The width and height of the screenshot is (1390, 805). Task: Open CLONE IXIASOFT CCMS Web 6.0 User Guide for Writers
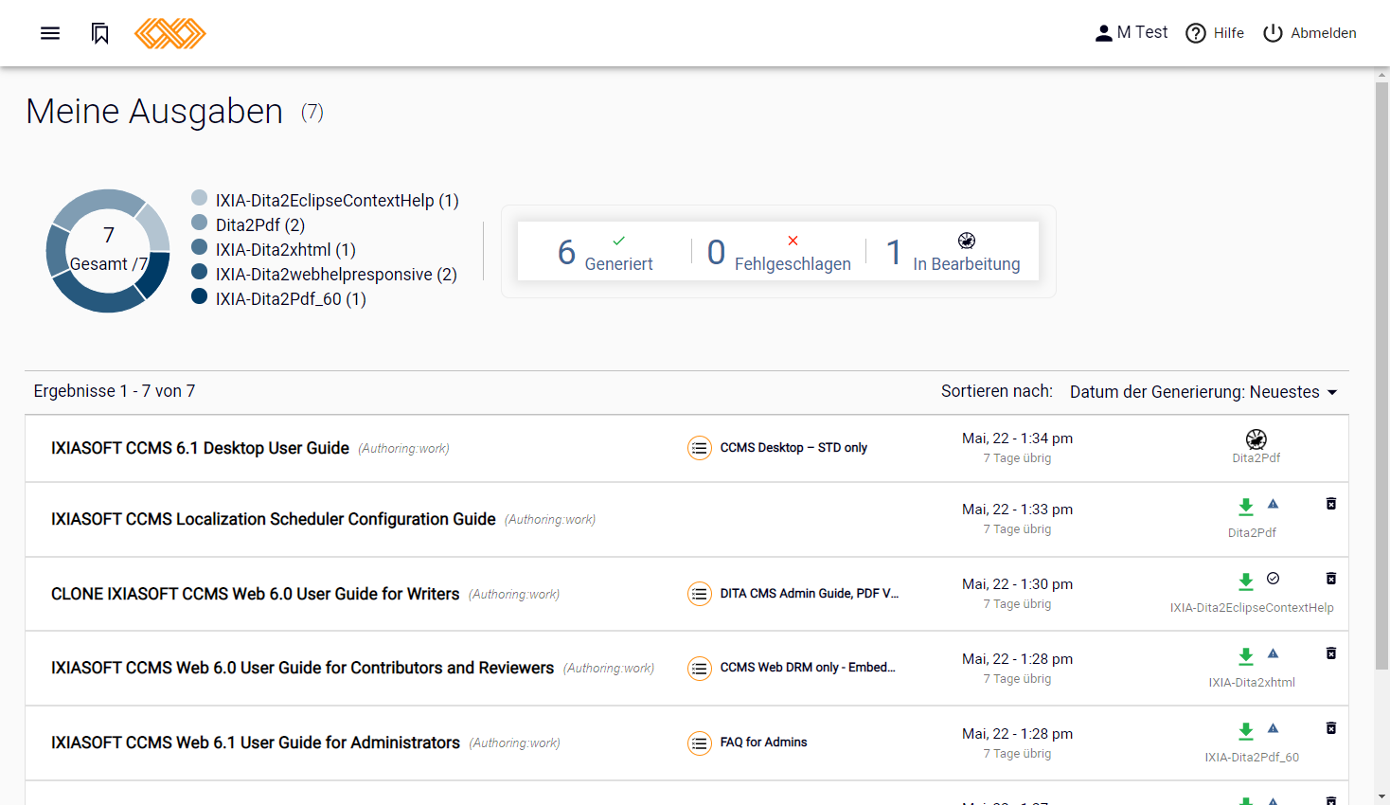pyautogui.click(x=256, y=594)
